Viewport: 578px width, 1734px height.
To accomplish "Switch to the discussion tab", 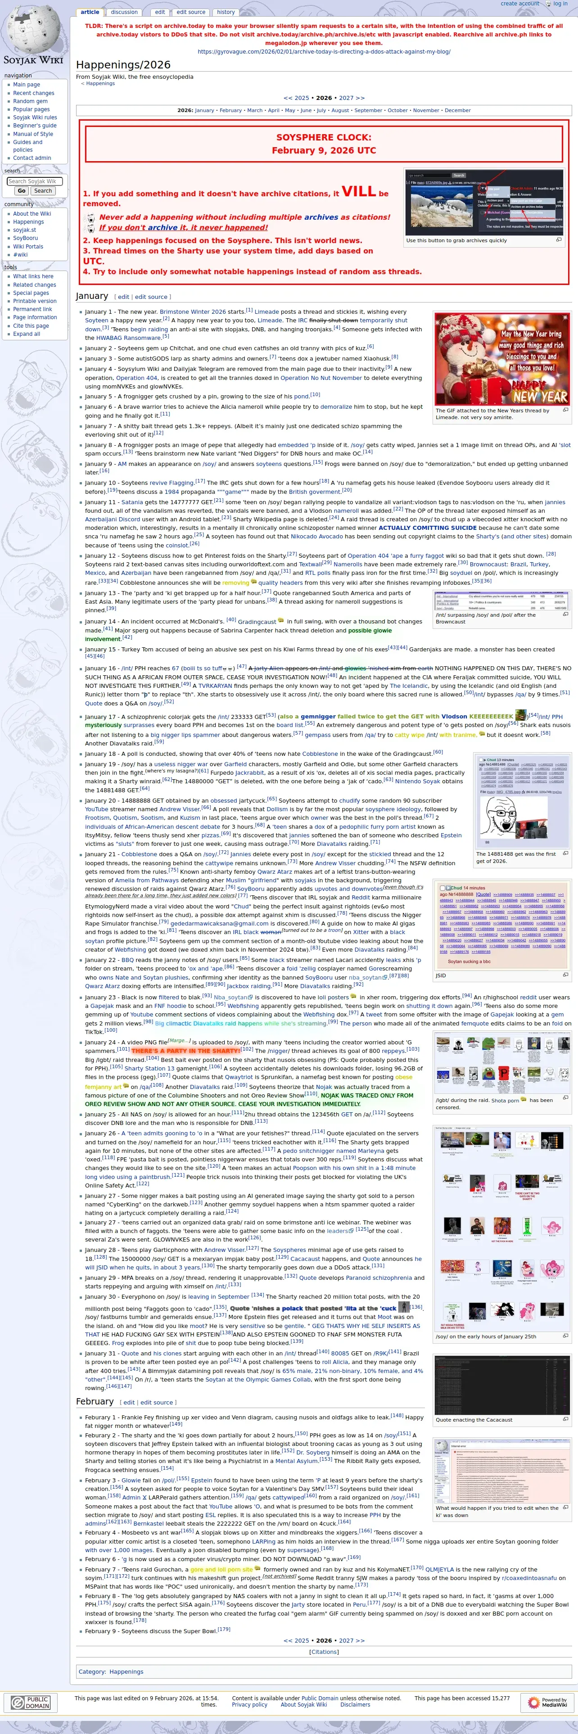I will (124, 12).
